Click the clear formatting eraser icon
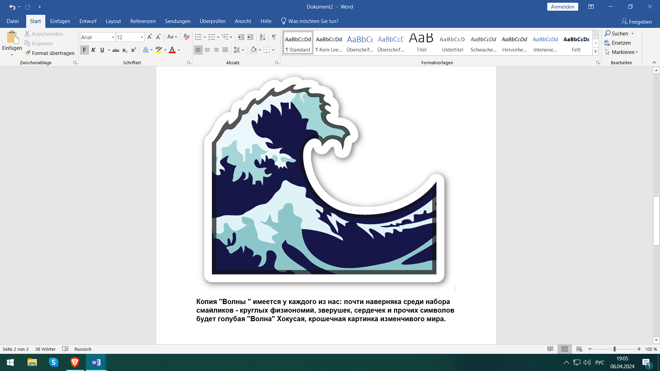This screenshot has width=660, height=371. click(186, 37)
